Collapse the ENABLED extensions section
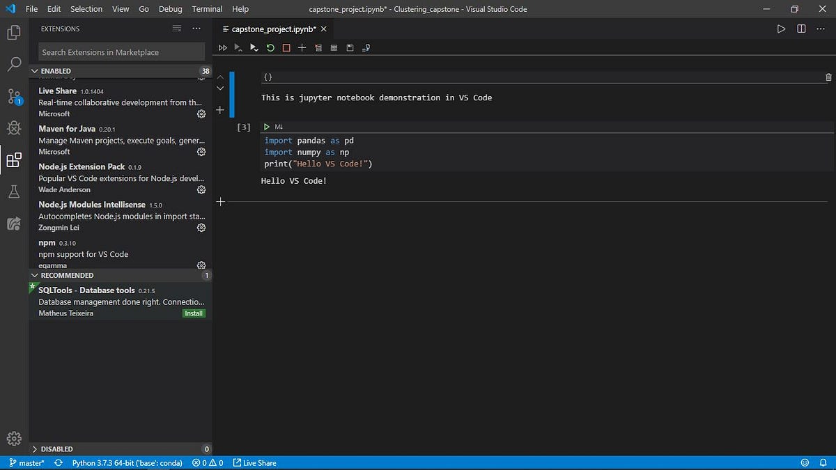This screenshot has width=836, height=470. click(121, 71)
